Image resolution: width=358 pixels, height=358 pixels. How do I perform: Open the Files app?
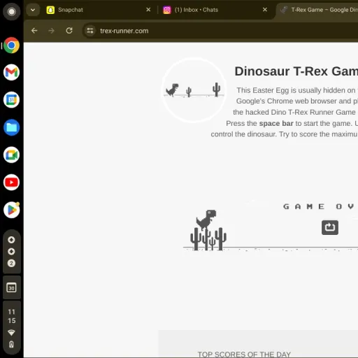[11, 127]
